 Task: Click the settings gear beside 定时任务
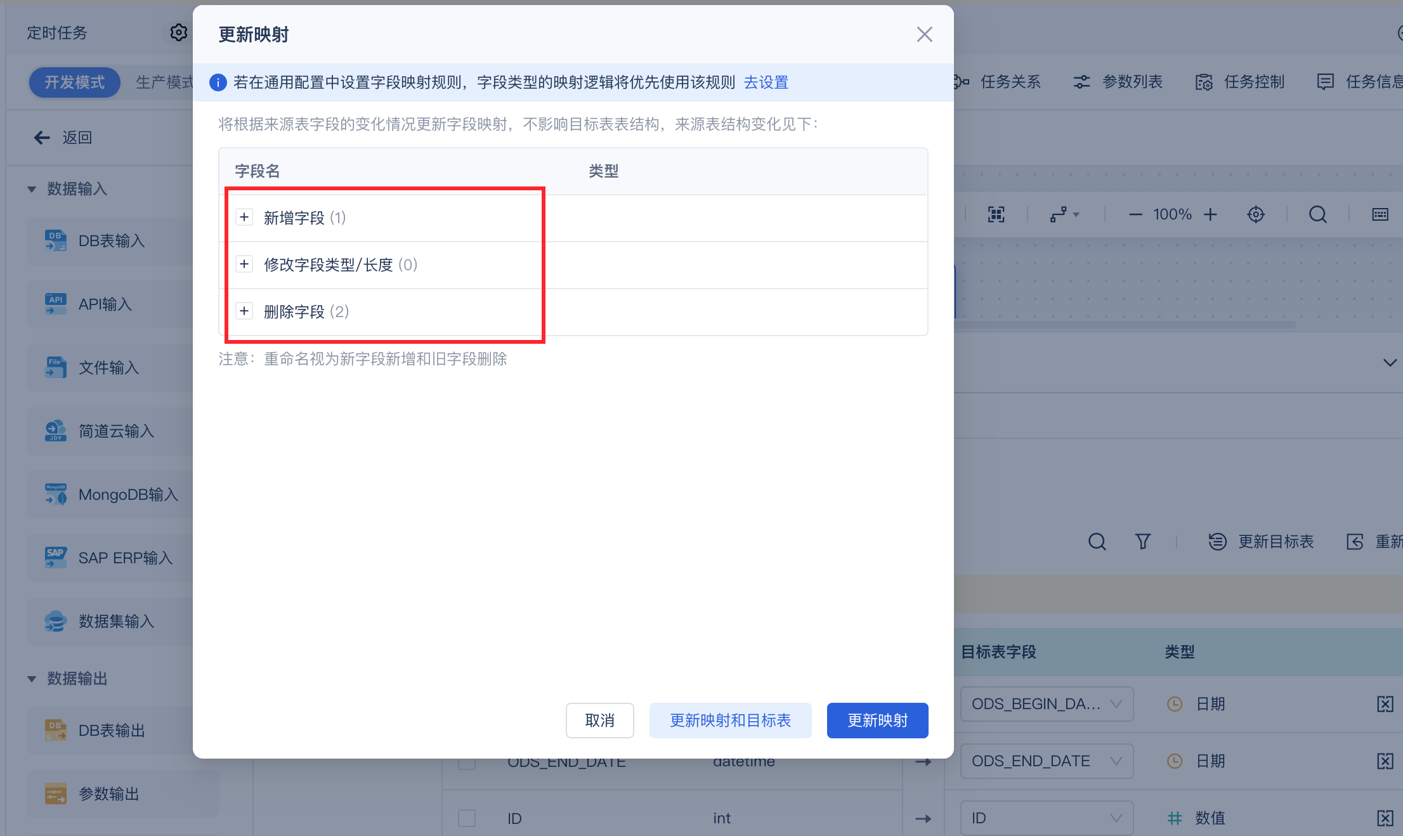coord(178,32)
